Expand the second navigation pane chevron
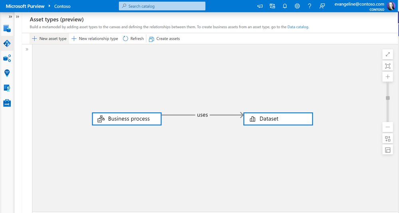The image size is (399, 213). click(x=18, y=17)
